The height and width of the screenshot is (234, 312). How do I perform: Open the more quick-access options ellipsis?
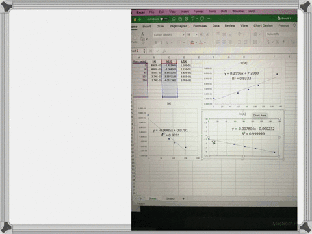[209, 19]
